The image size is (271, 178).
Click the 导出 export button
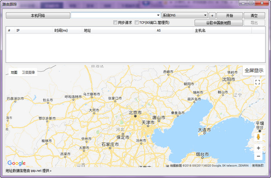click(254, 23)
